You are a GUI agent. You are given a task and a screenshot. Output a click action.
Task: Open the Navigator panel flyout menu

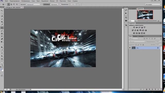[x=161, y=9]
